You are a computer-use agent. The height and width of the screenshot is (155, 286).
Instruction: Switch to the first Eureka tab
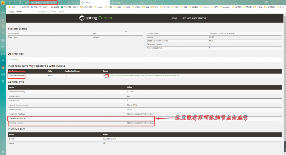pos(94,3)
